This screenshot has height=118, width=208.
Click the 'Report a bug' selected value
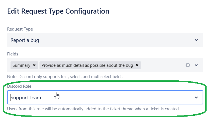25,40
